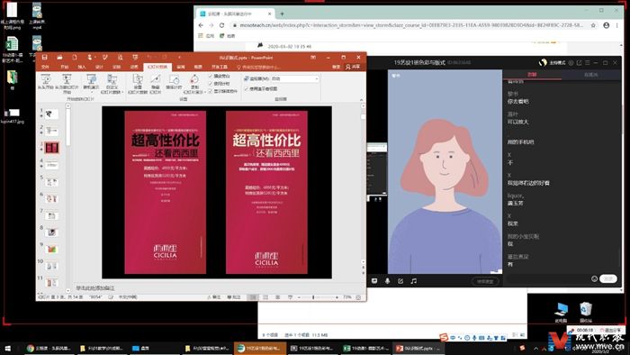The image size is (630, 355).
Task: Select the discussion chat tab in live-class
Action: [x=532, y=75]
